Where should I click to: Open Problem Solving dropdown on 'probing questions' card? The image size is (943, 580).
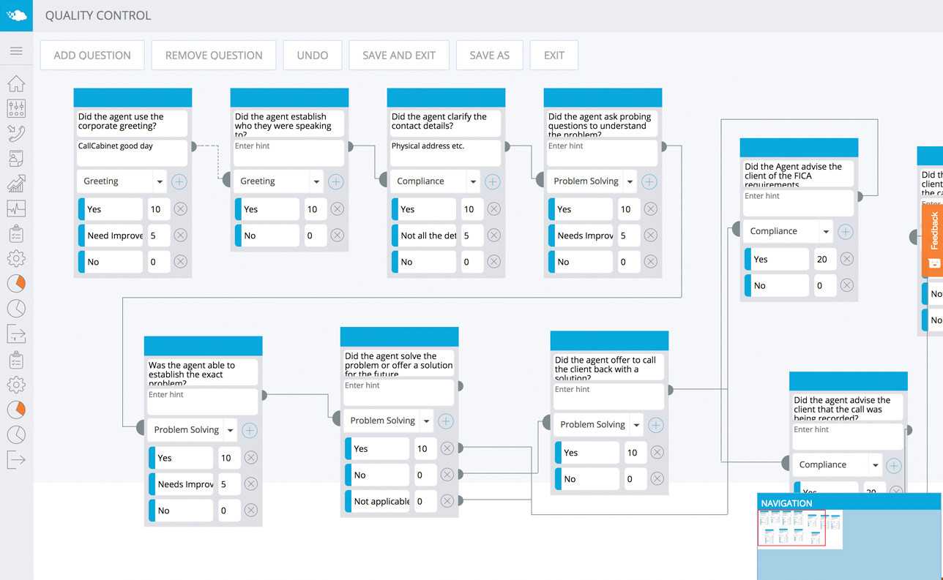[592, 181]
